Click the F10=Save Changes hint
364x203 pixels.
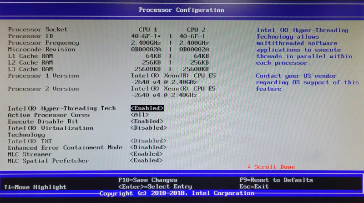point(147,180)
